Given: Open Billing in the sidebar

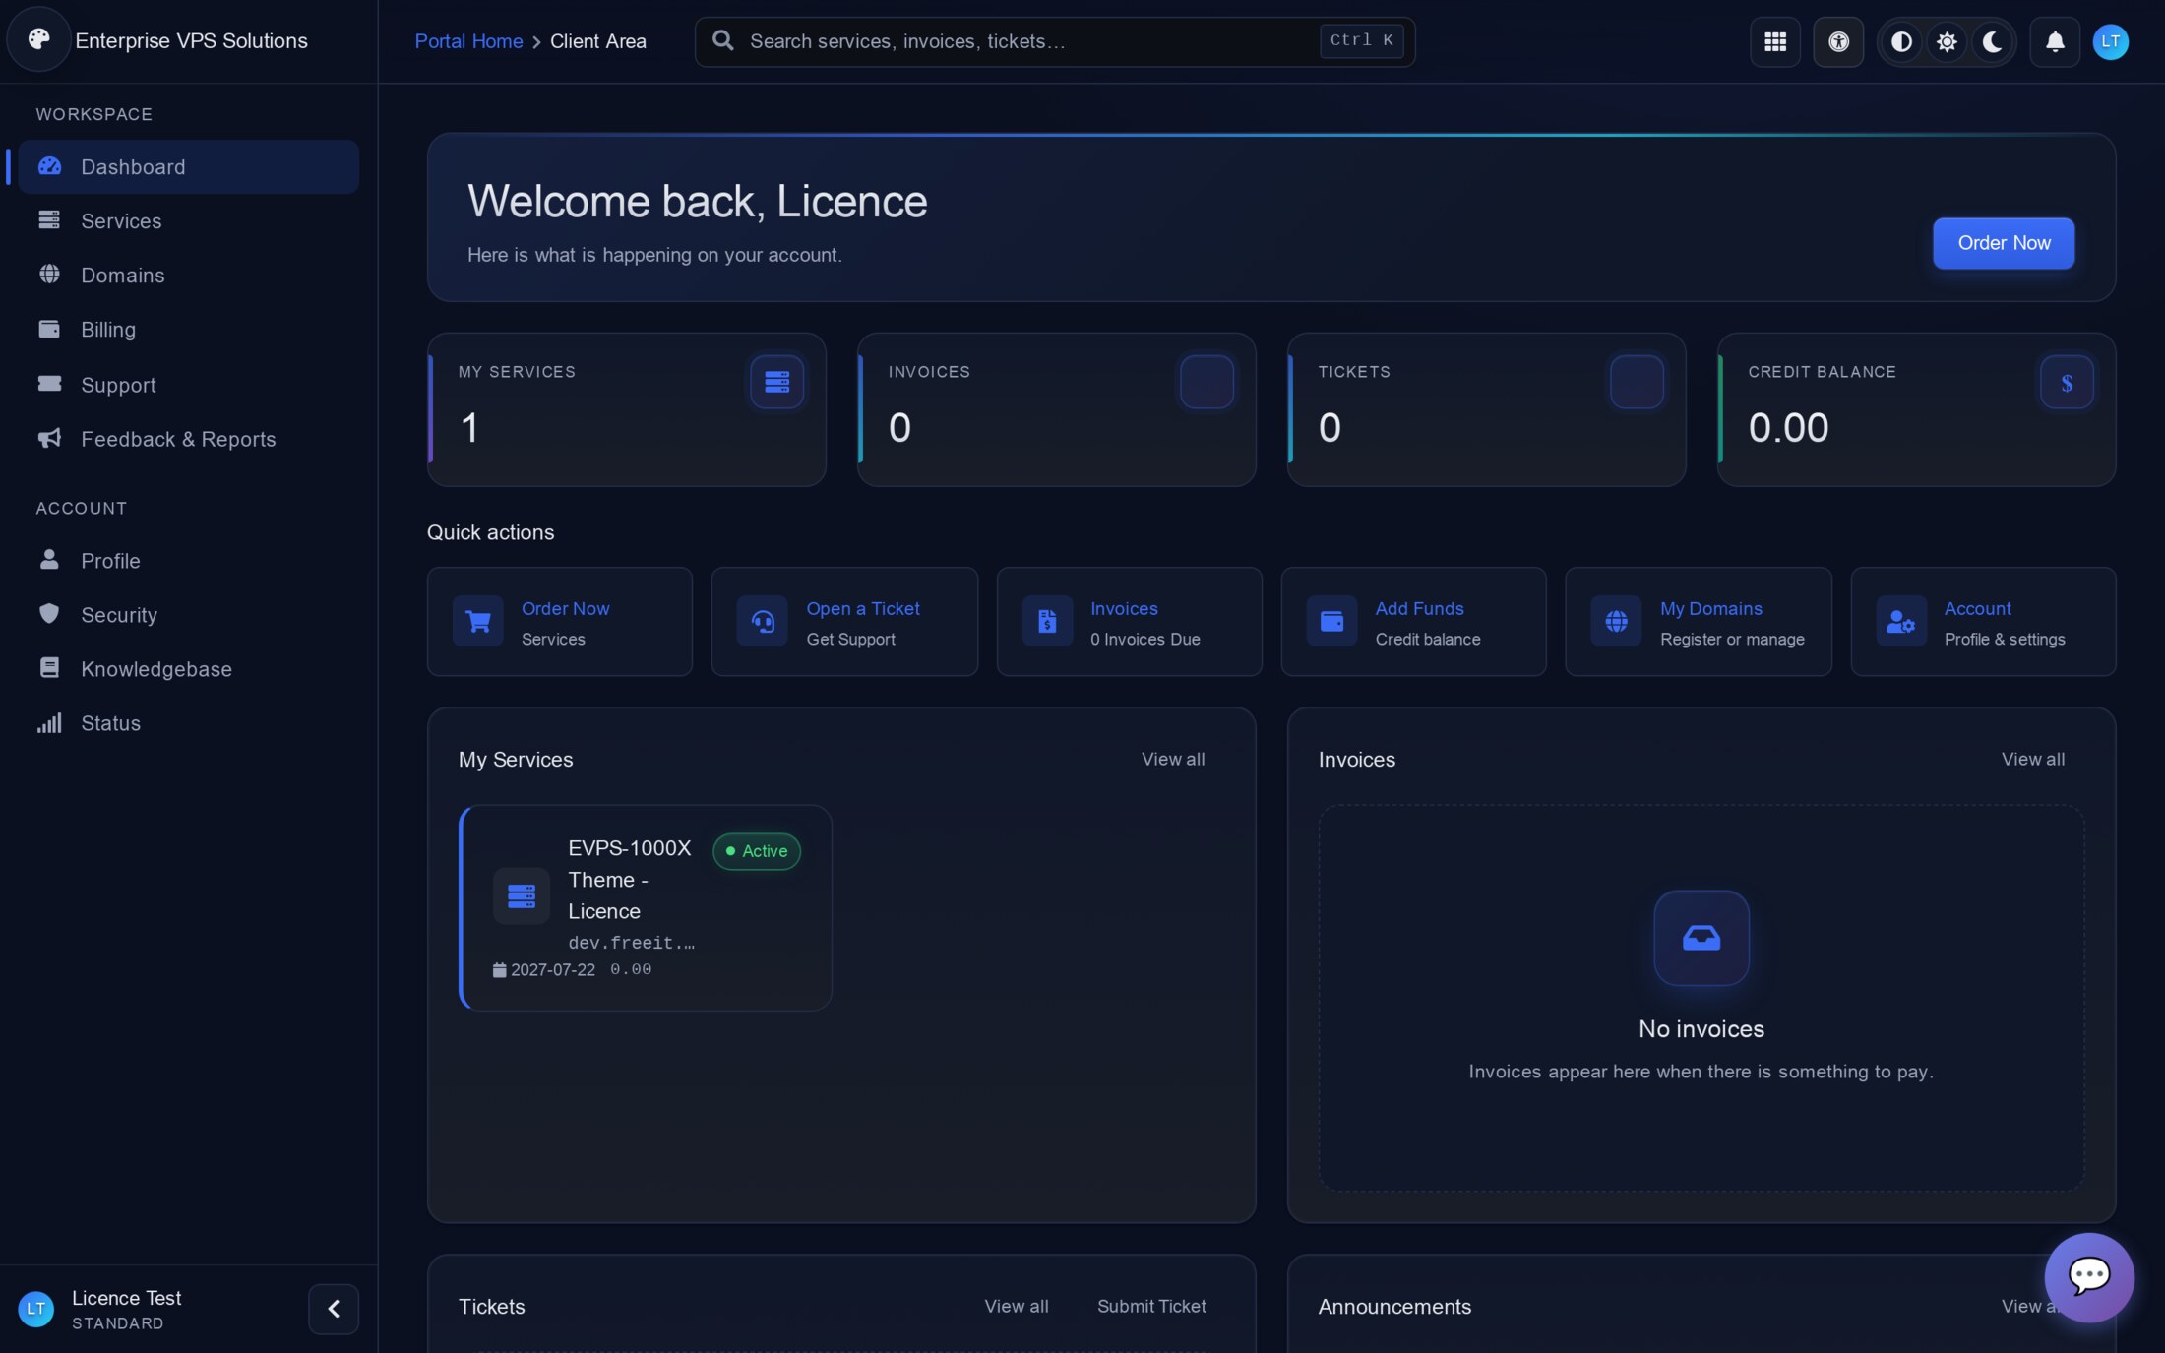Looking at the screenshot, I should pyautogui.click(x=189, y=329).
